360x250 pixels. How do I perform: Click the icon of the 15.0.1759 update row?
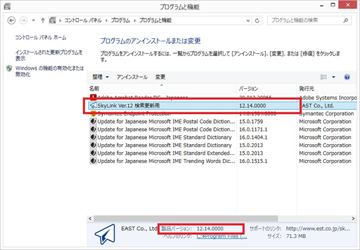93,122
